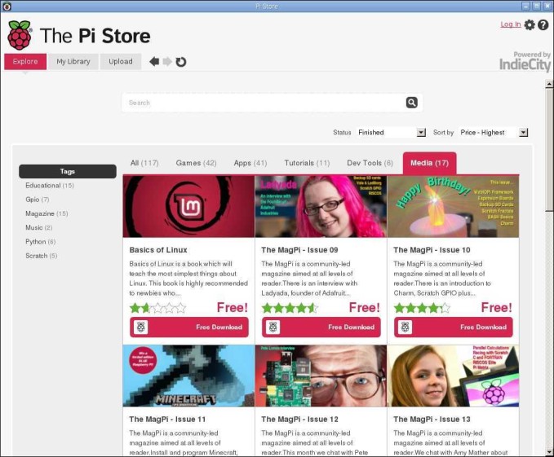Click the Finished status combo box
The width and height of the screenshot is (554, 457).
(391, 132)
